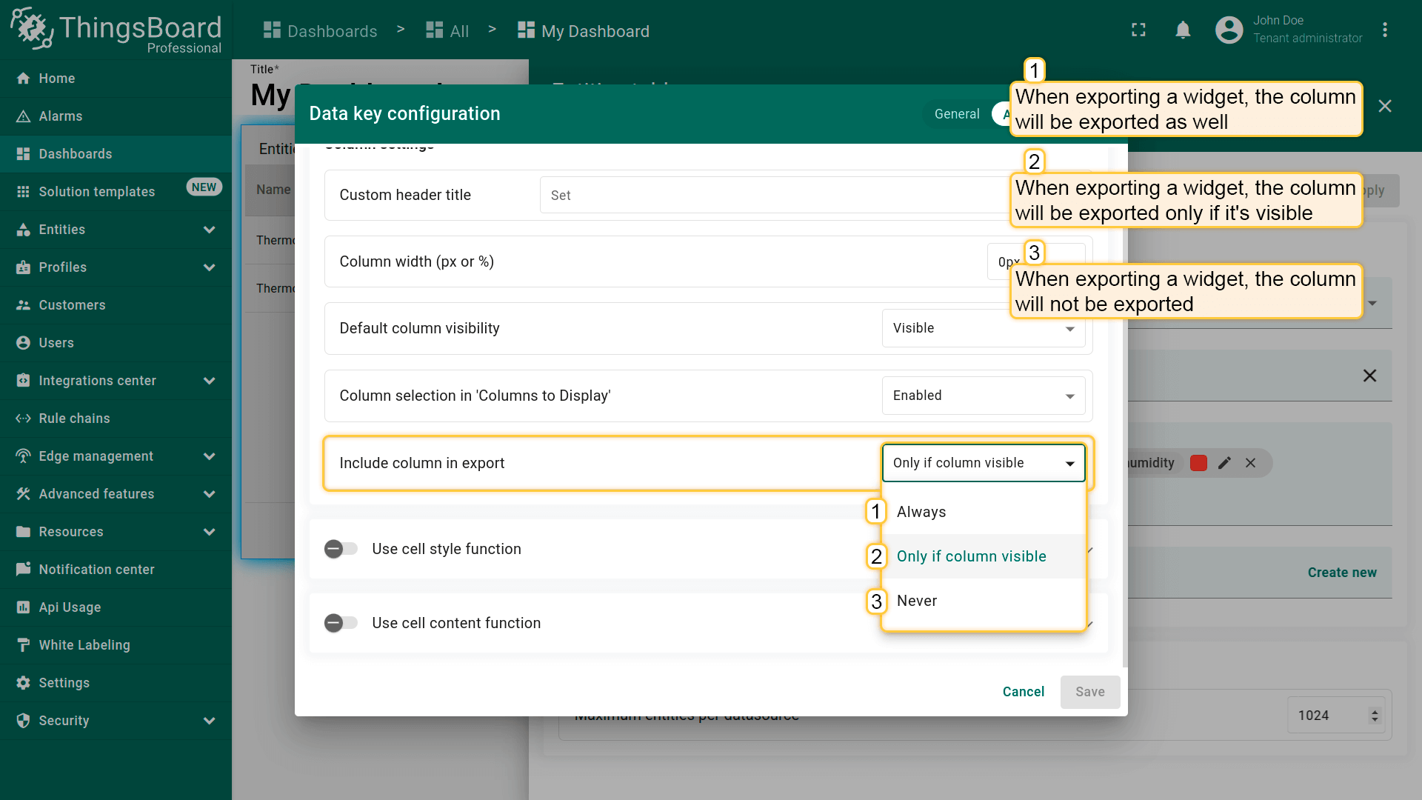Viewport: 1422px width, 800px height.
Task: Toggle fullscreen mode icon
Action: (x=1138, y=30)
